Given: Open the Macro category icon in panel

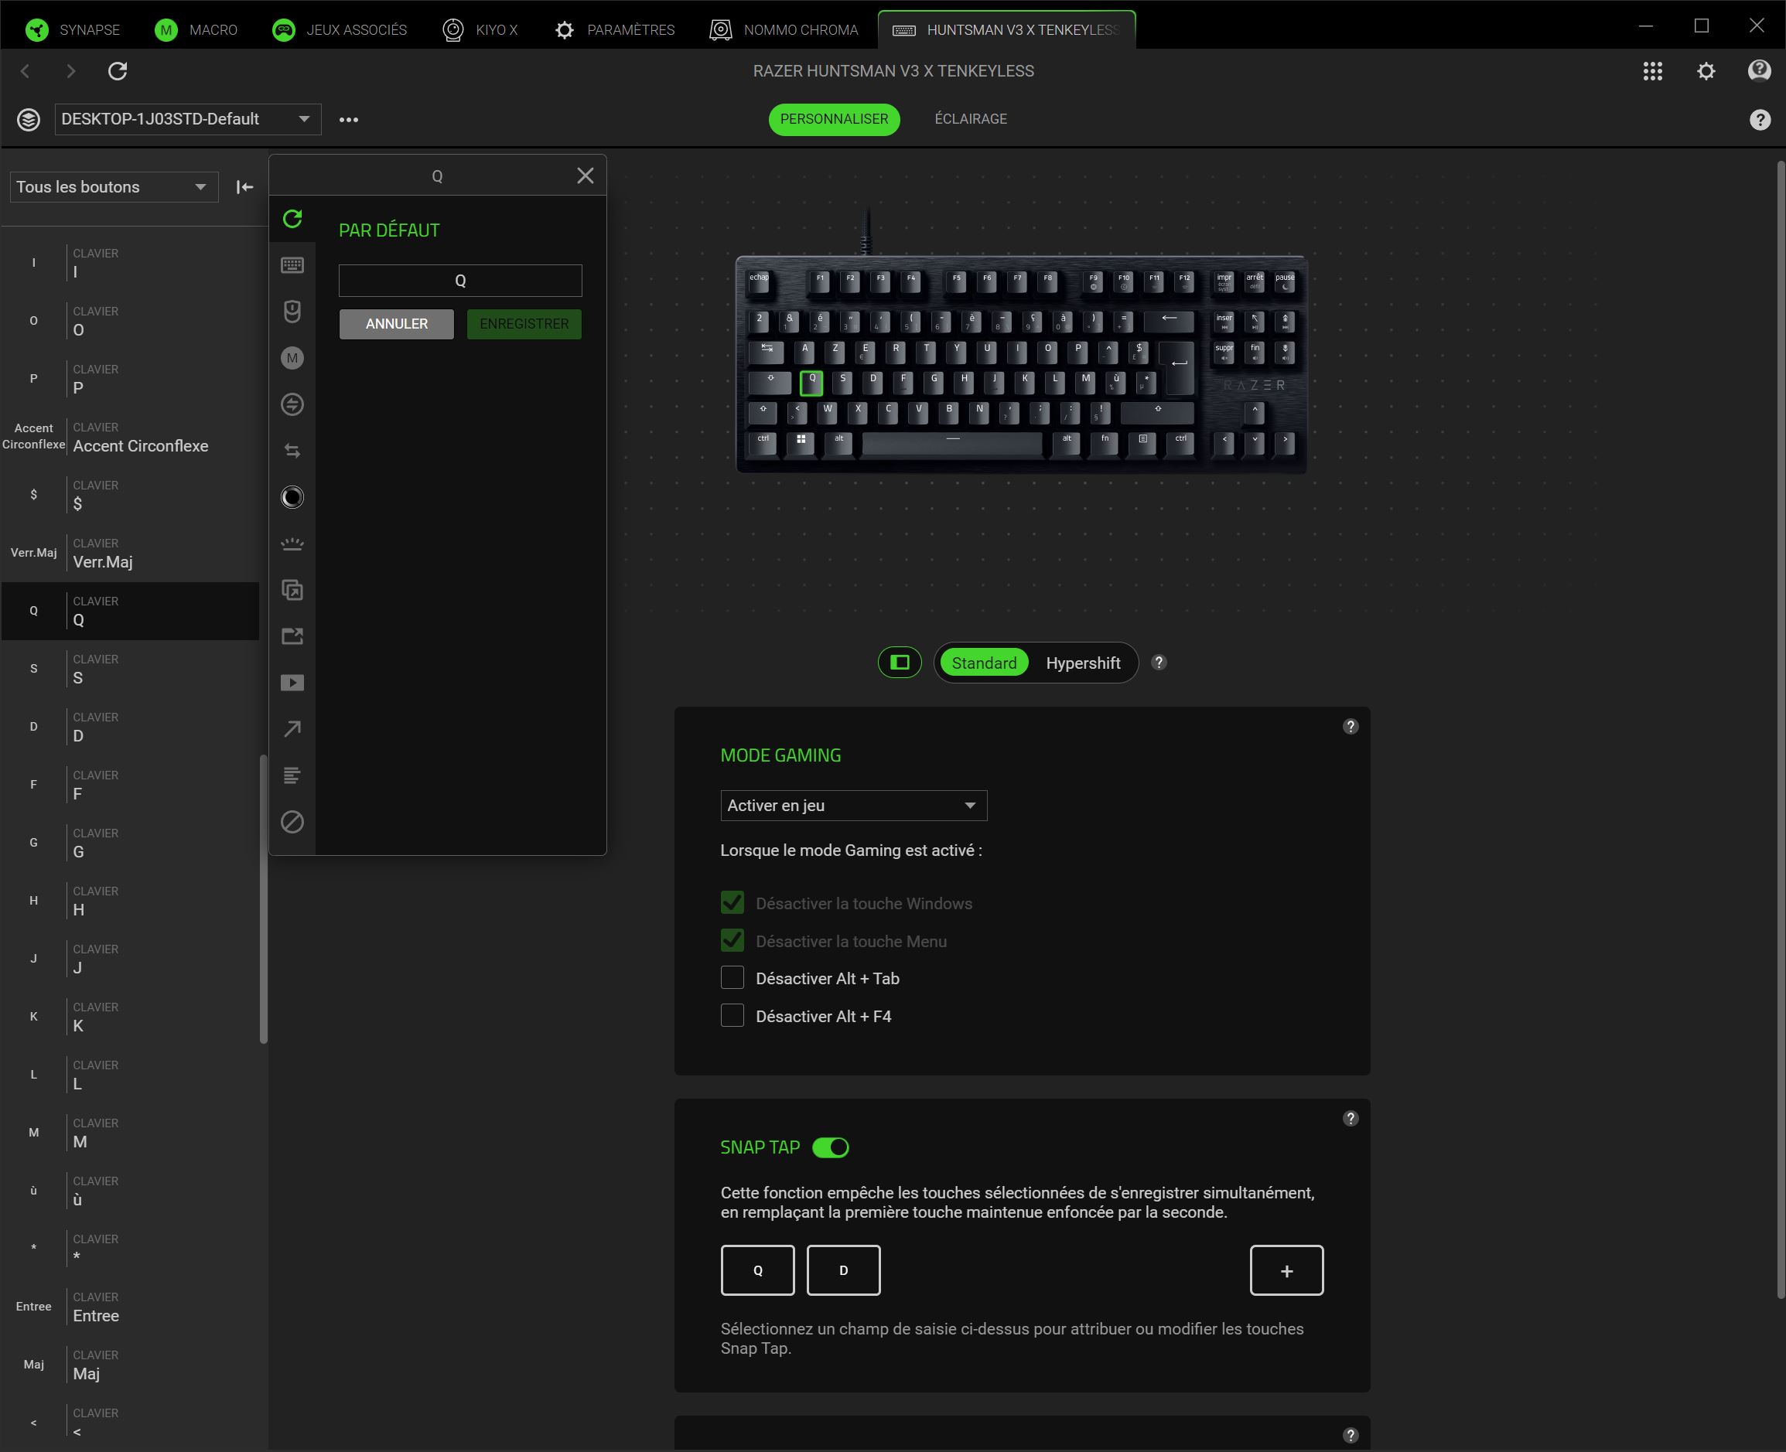Looking at the screenshot, I should pyautogui.click(x=292, y=358).
